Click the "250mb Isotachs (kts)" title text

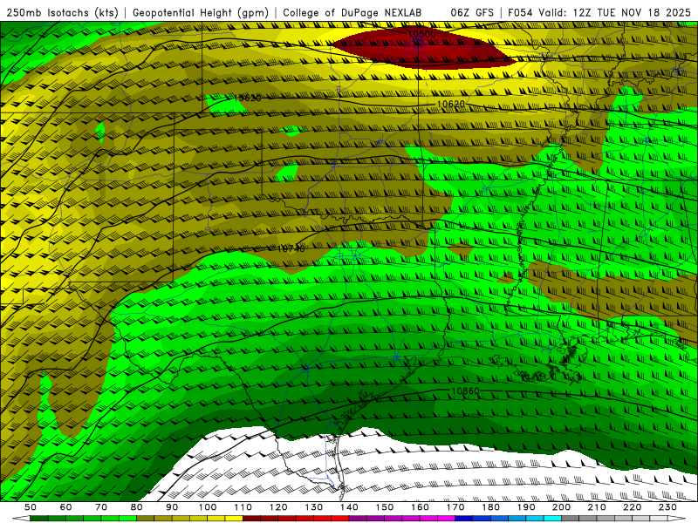point(63,12)
